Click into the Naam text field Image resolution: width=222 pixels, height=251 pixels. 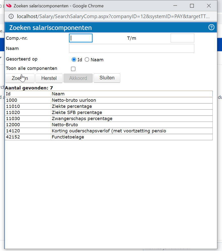point(131,48)
